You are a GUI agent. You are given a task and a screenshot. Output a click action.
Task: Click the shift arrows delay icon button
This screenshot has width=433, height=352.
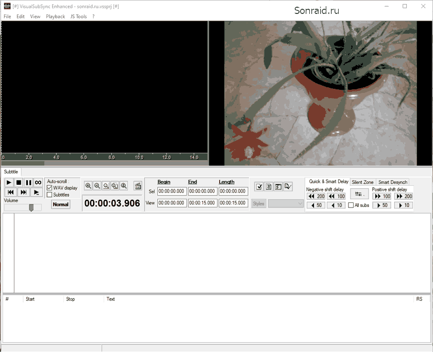pyautogui.click(x=359, y=194)
